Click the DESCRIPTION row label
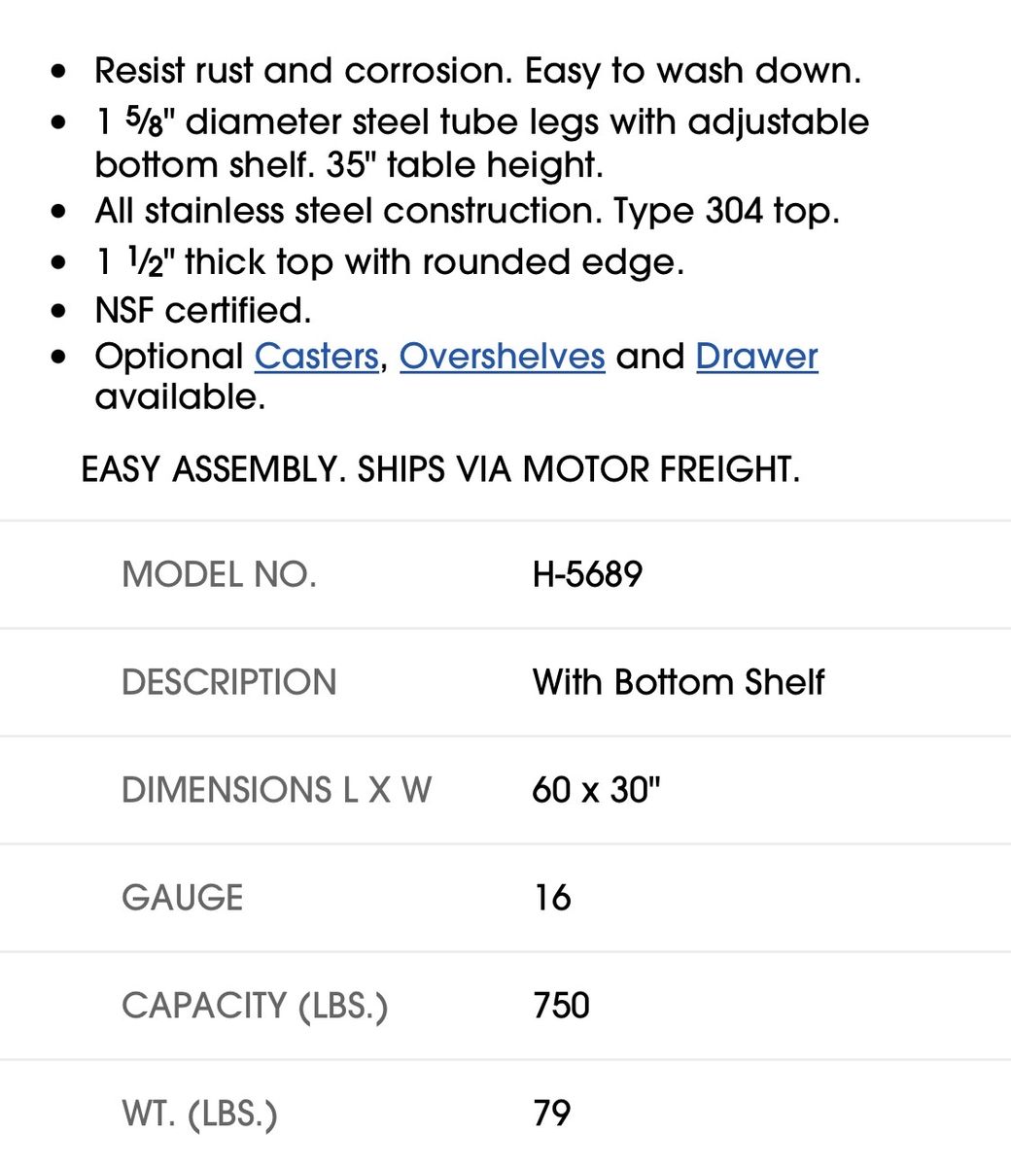Screen dimensions: 1011x1166 click(229, 682)
